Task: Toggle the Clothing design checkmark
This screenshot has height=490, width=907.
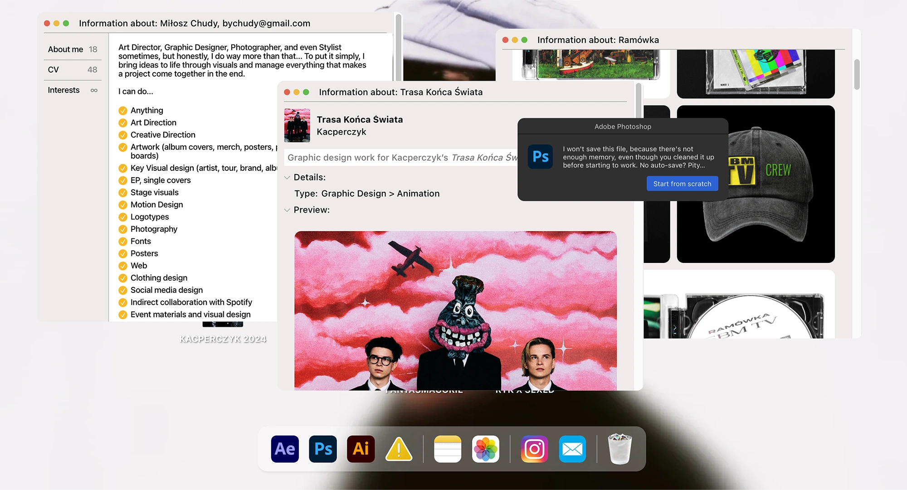Action: [122, 278]
